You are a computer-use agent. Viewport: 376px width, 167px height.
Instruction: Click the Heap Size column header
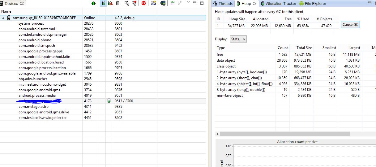pos(236,19)
